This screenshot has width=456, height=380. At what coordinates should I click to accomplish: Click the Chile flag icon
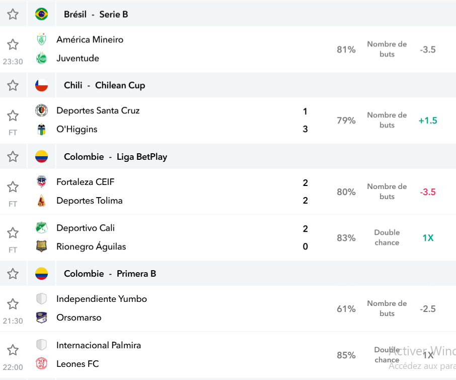[42, 85]
